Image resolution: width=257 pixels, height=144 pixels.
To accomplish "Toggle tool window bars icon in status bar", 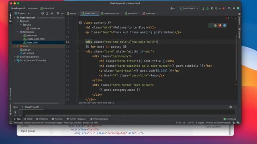I will pos(11,123).
